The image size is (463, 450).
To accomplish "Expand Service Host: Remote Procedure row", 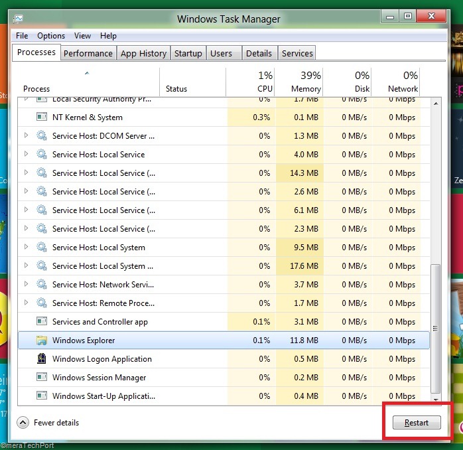I will click(26, 303).
